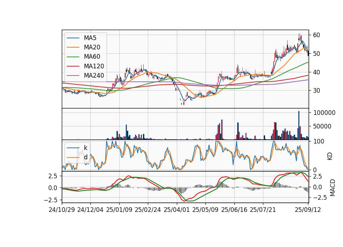The height and width of the screenshot is (247, 343).
Task: Click the red line sample beside MA120
Action: pos(73,67)
